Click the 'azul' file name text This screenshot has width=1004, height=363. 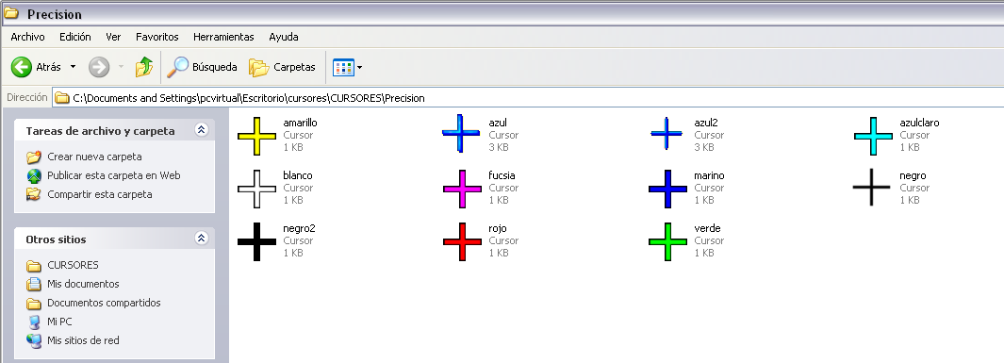click(x=498, y=123)
